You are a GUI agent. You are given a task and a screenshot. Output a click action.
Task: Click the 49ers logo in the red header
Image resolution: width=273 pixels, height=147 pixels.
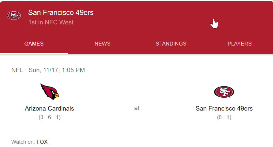click(14, 16)
